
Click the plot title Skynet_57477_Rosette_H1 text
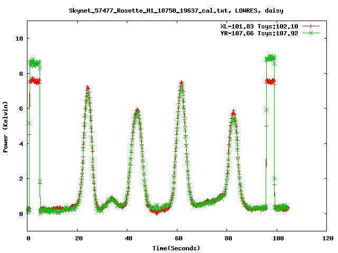(176, 11)
